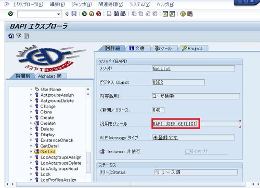Screen dimensions: 260x188
Task: Open the ツール tab
Action: pyautogui.click(x=163, y=48)
